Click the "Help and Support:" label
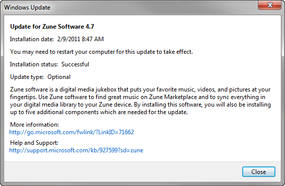 click(x=34, y=143)
